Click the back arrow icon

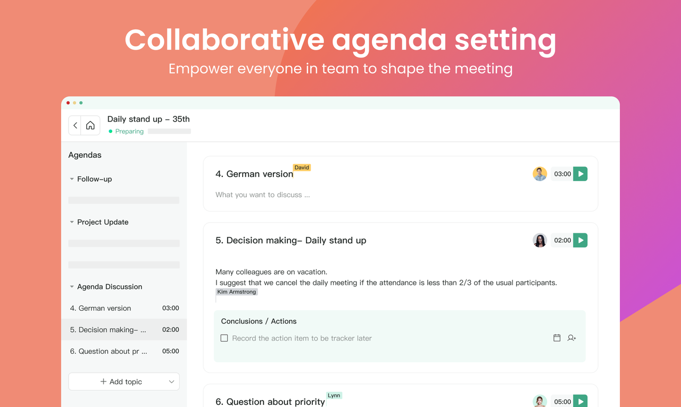(75, 125)
